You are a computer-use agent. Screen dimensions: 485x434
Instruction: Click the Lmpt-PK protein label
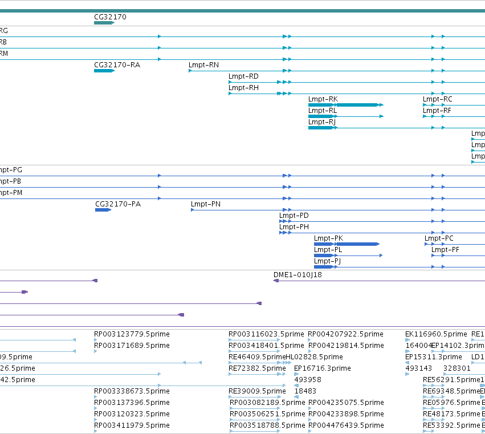coord(328,238)
